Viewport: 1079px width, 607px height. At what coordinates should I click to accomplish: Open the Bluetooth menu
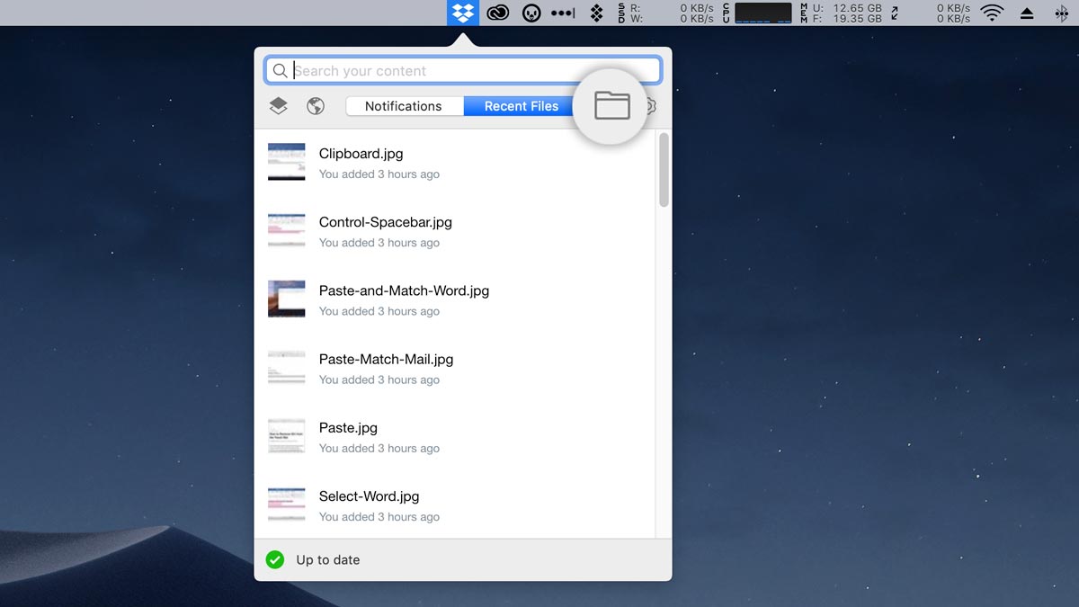tap(1060, 13)
